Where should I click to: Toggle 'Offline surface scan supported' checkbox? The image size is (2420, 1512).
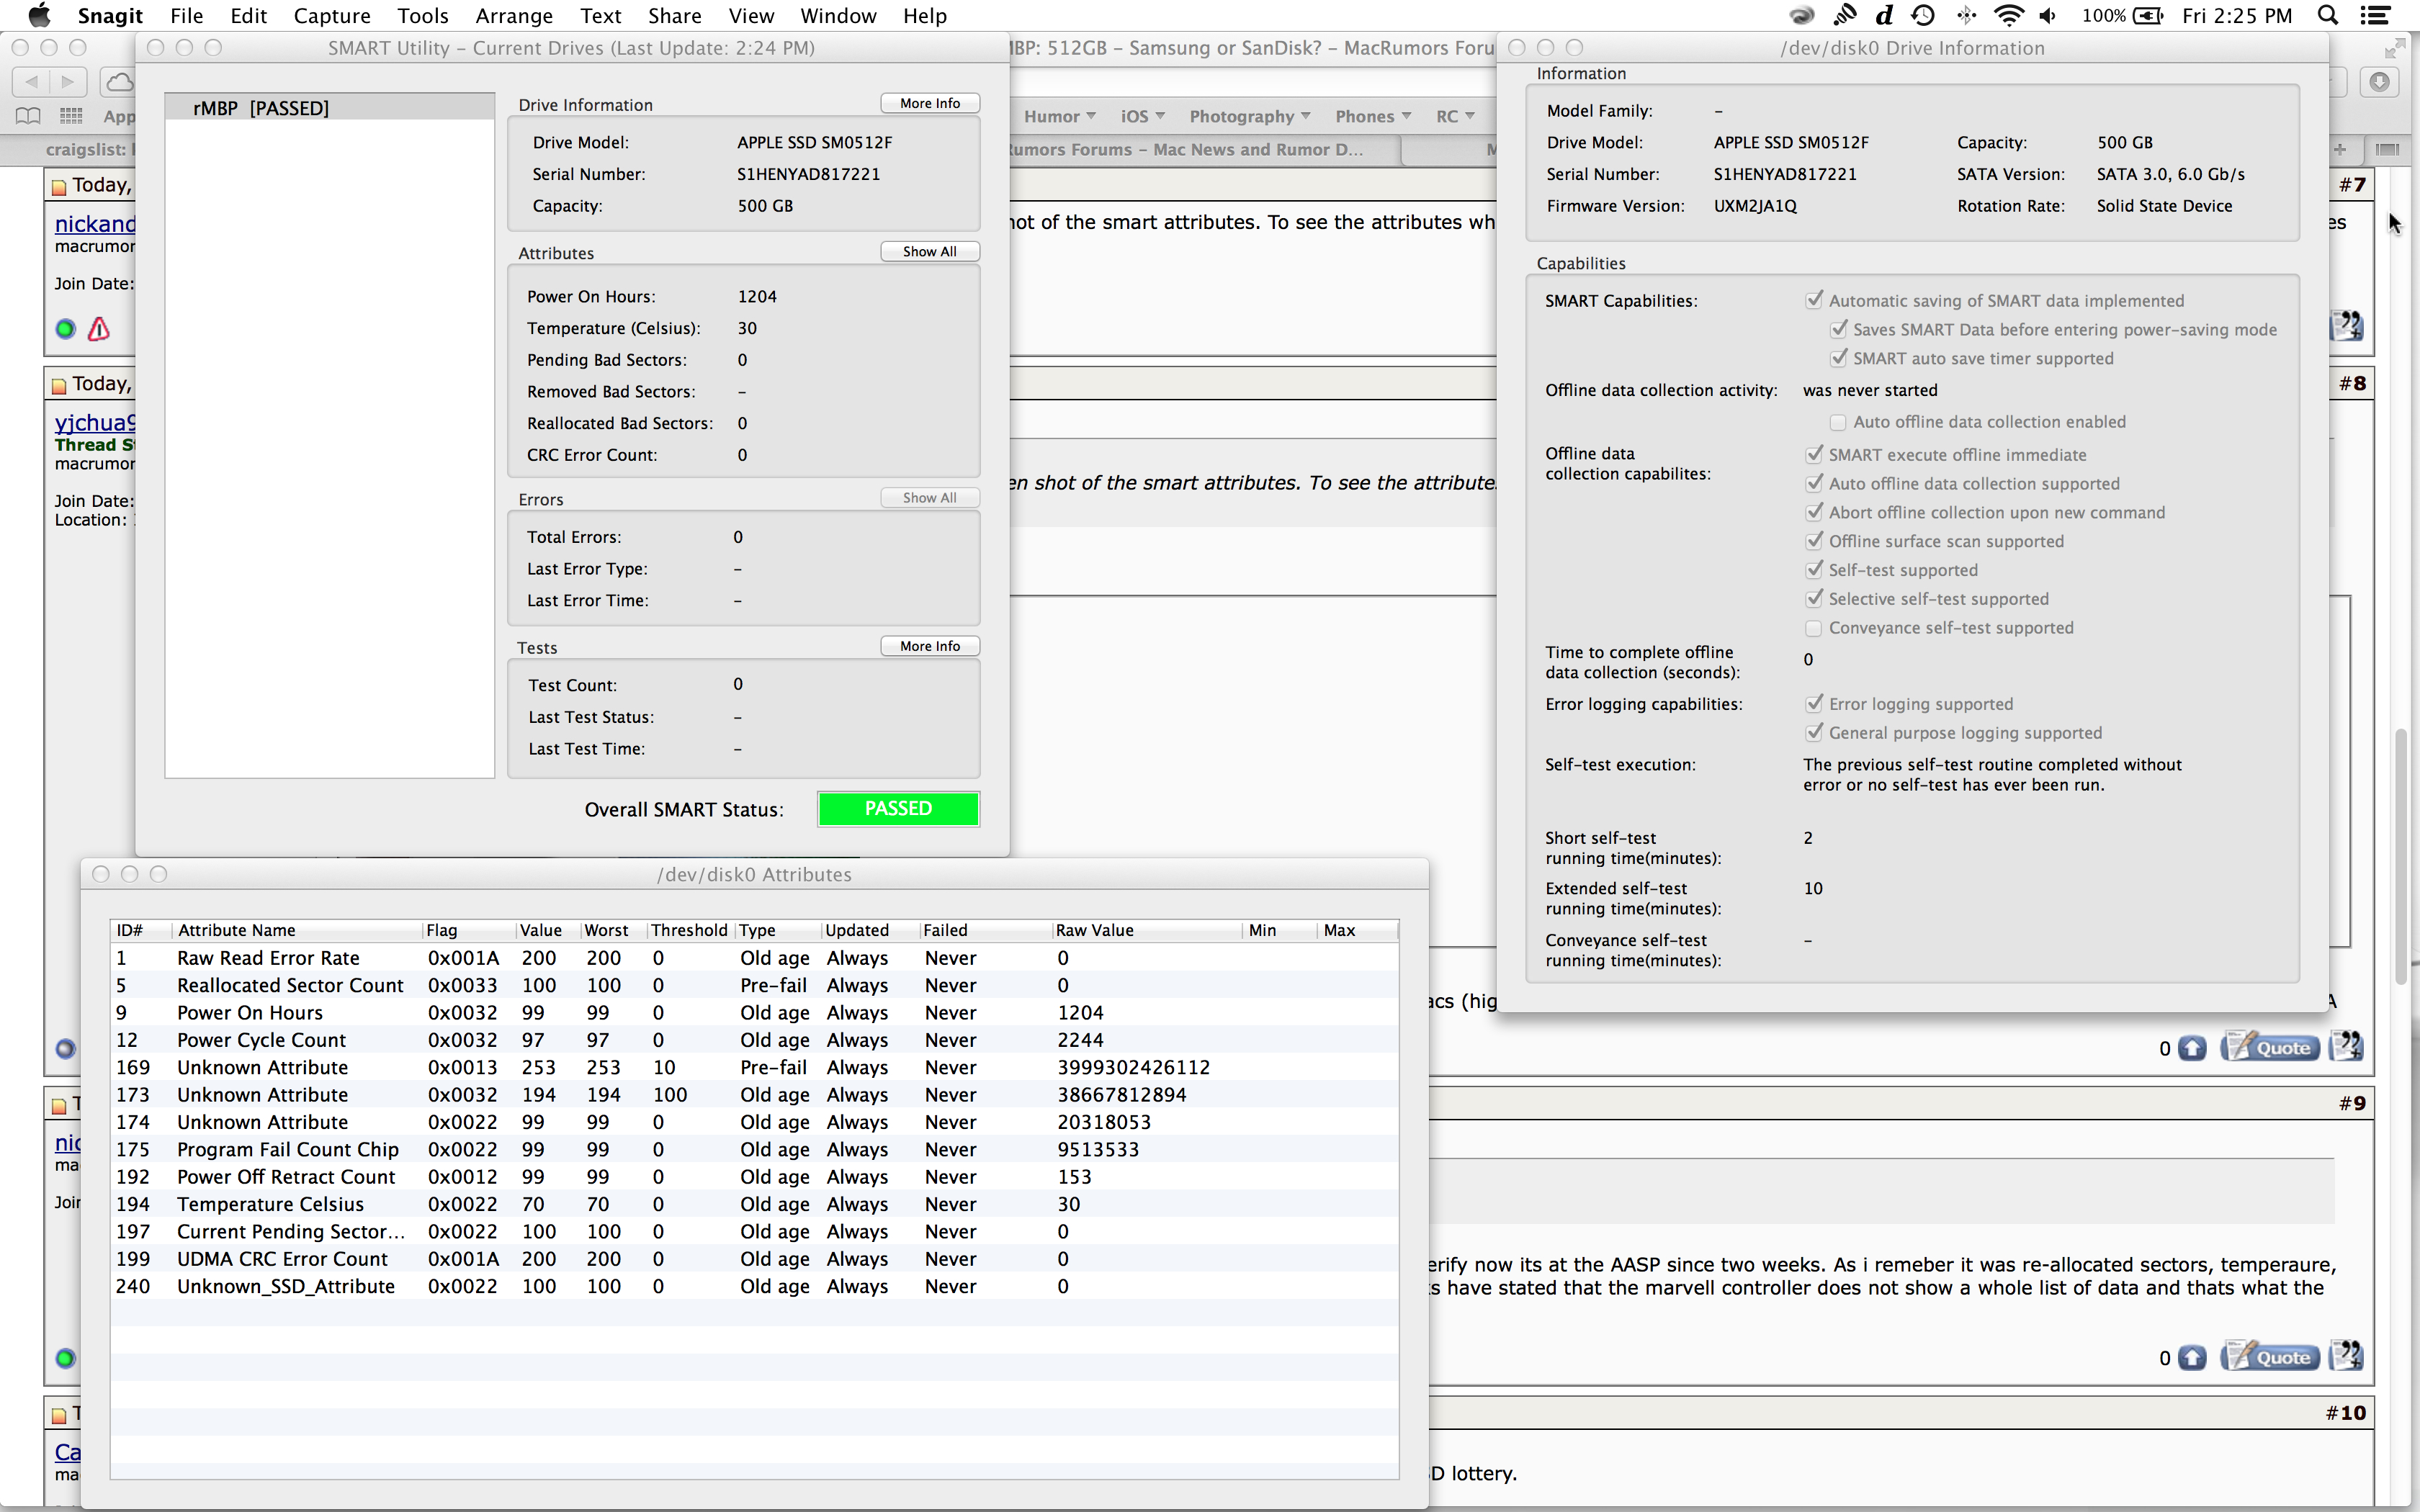1814,541
